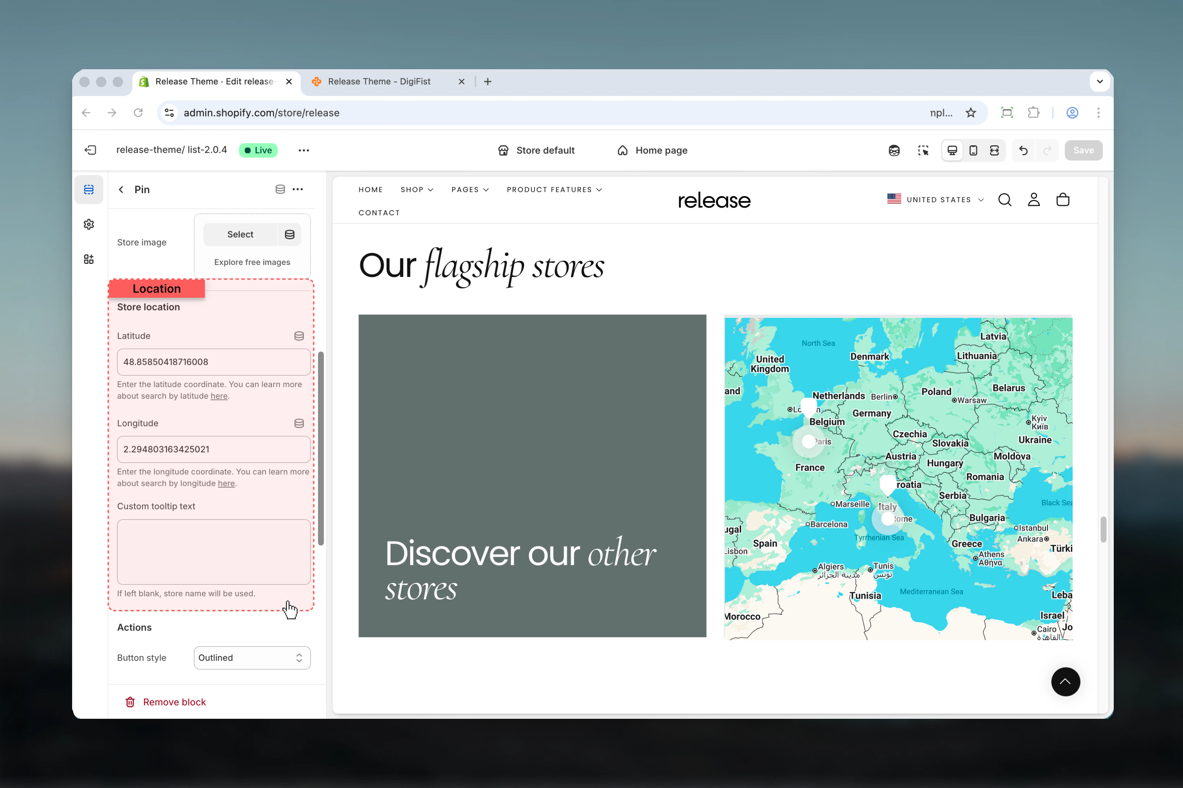Screen dimensions: 1183x788
Task: Open the preview inspector face icon
Action: (x=894, y=150)
